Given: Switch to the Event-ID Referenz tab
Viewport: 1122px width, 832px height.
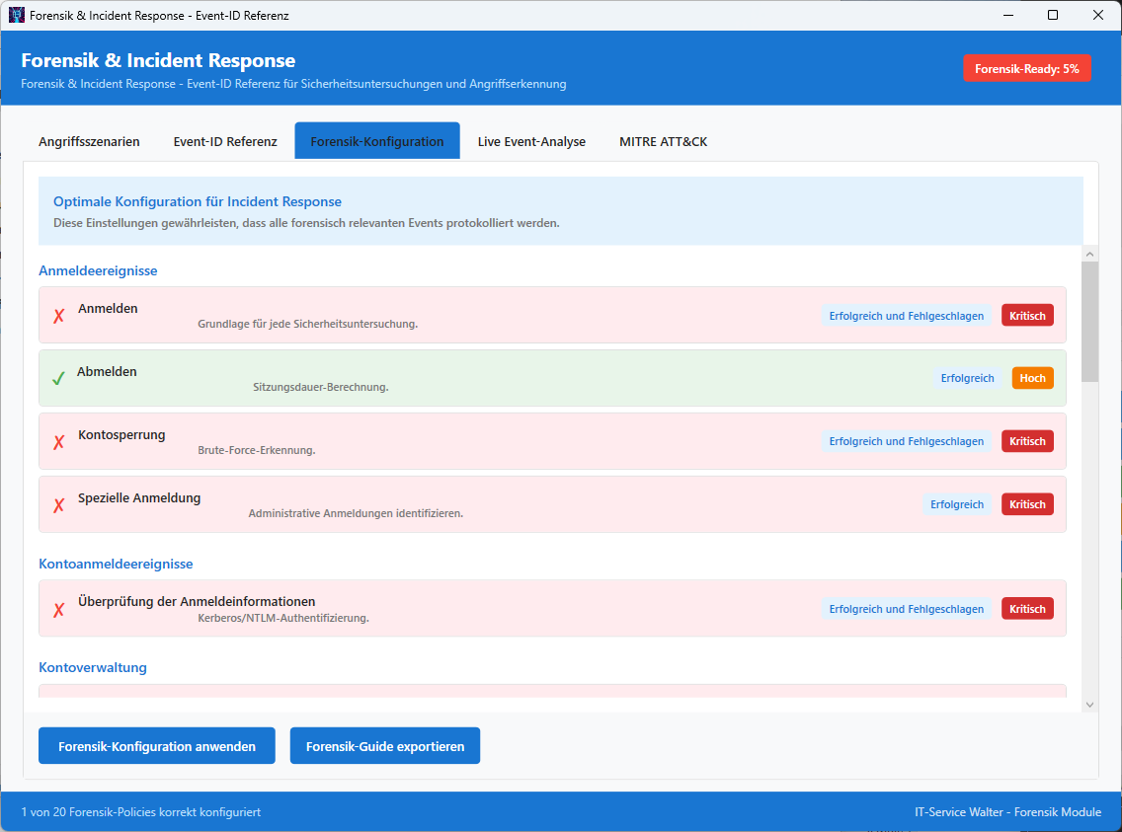Looking at the screenshot, I should pos(225,141).
